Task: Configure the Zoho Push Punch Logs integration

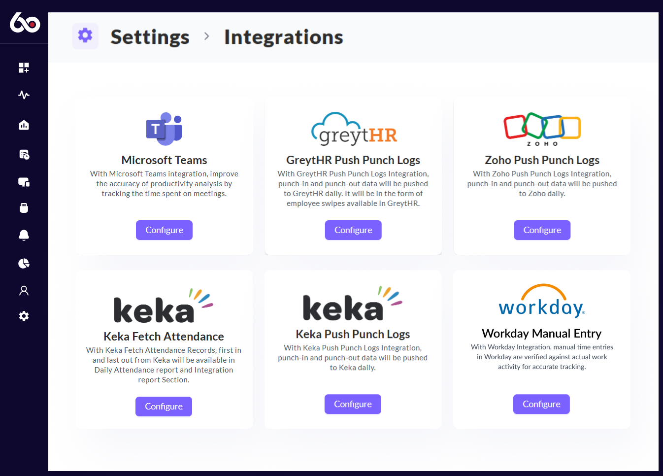Action: pos(542,230)
